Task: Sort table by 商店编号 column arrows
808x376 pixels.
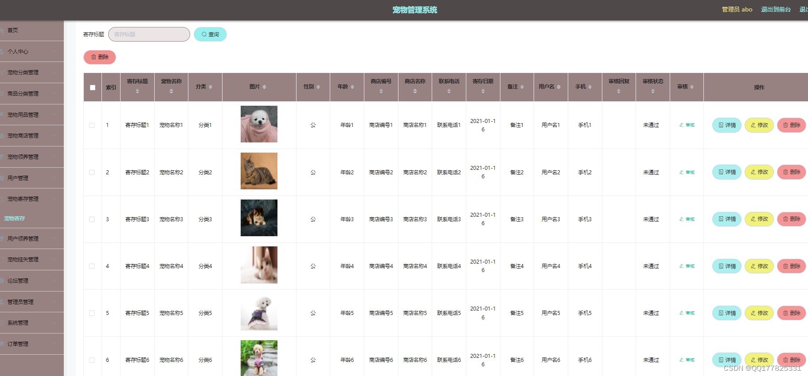Action: pyautogui.click(x=381, y=91)
